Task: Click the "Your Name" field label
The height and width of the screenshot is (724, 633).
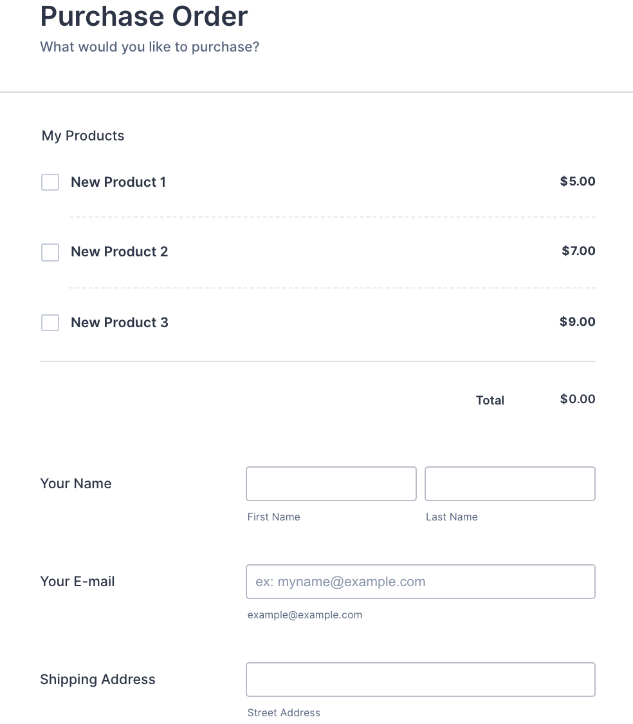Action: point(76,484)
